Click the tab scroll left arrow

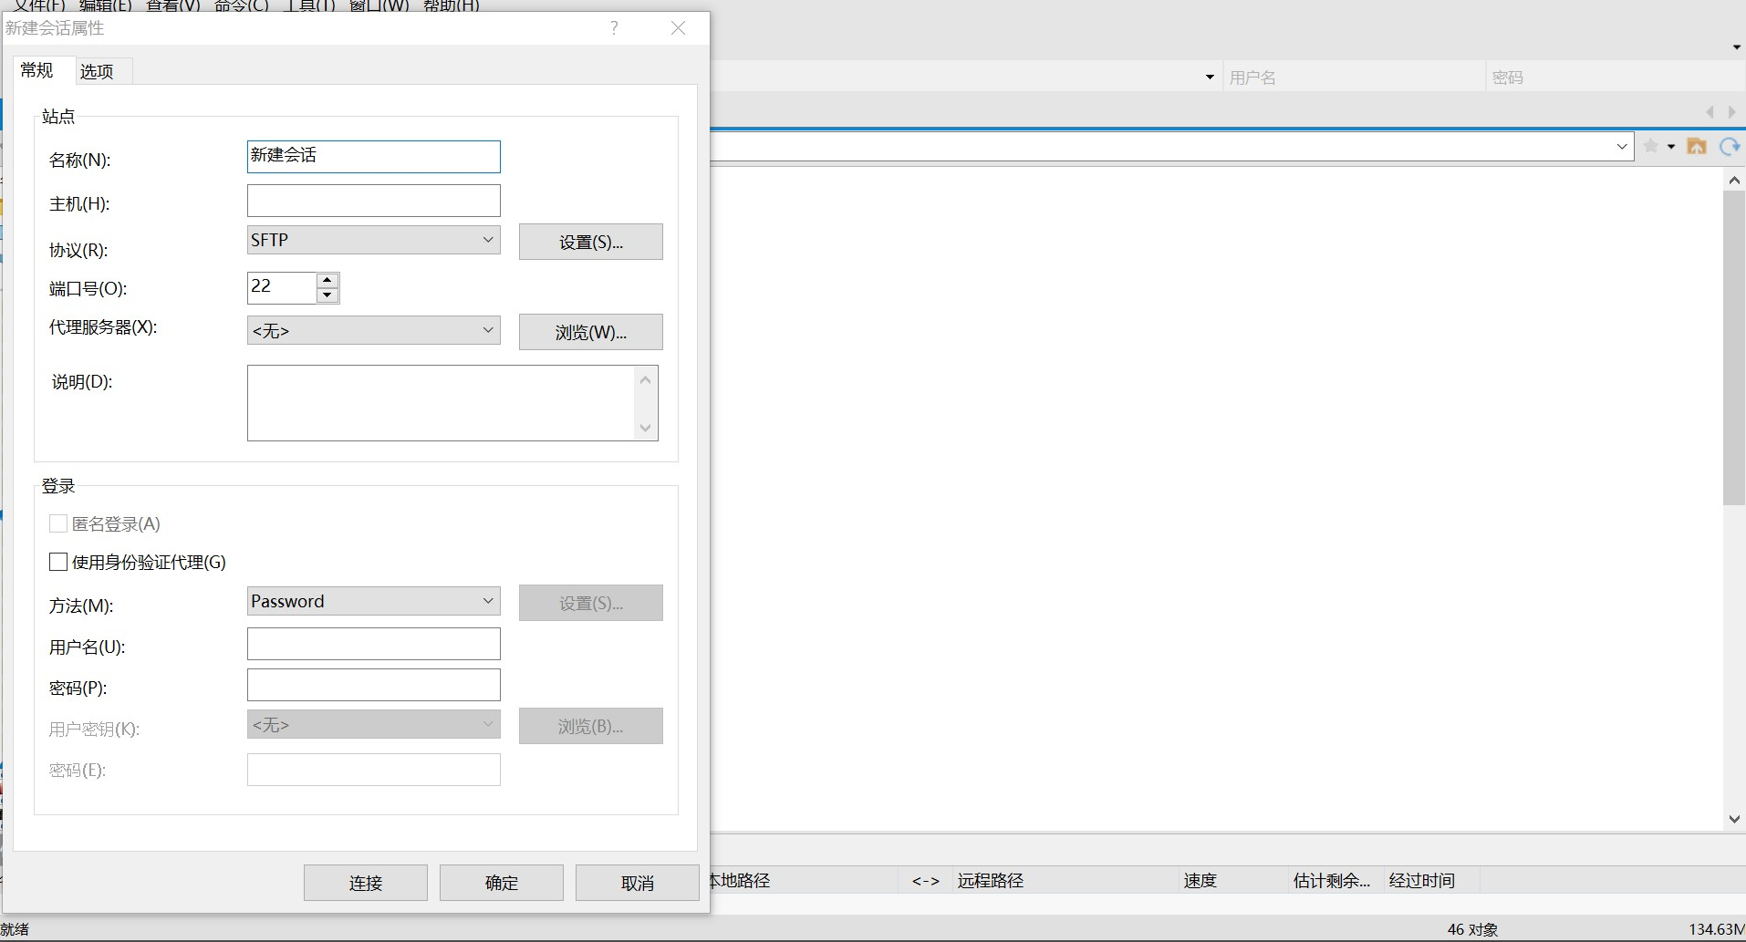1710,112
